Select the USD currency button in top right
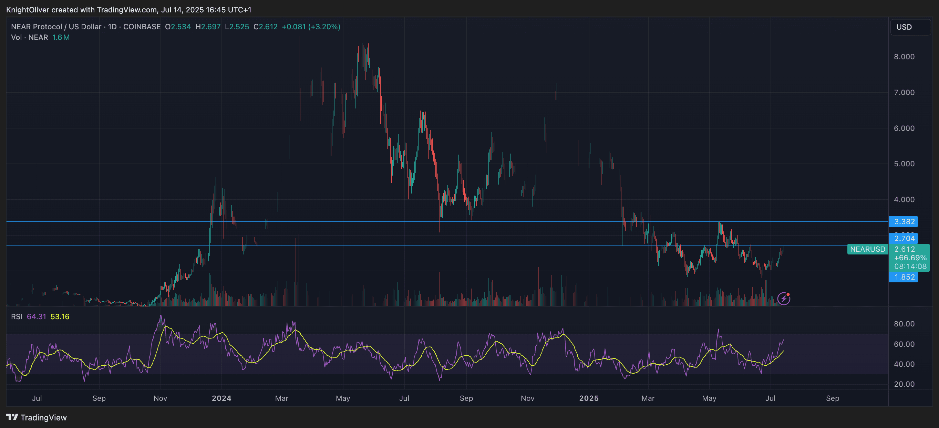 (x=910, y=27)
